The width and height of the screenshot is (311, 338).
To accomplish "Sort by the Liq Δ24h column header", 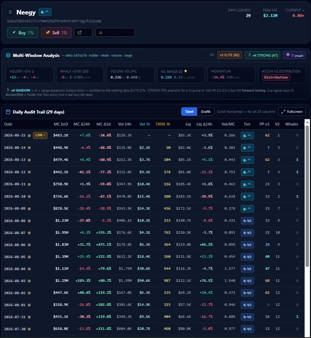I will click(204, 124).
